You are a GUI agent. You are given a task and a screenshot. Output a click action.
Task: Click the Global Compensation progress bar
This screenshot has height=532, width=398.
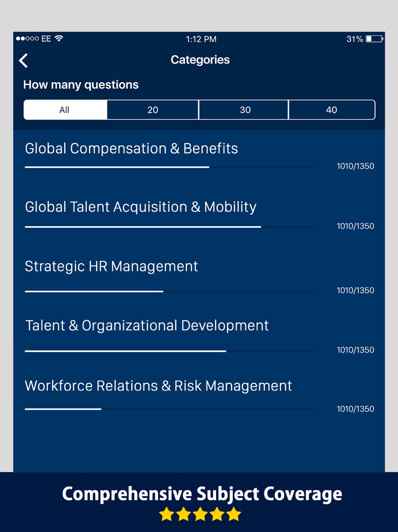[170, 167]
